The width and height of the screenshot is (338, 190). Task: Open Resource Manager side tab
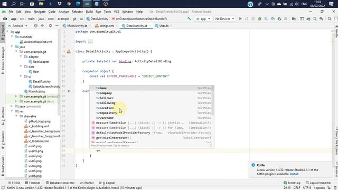(3, 61)
